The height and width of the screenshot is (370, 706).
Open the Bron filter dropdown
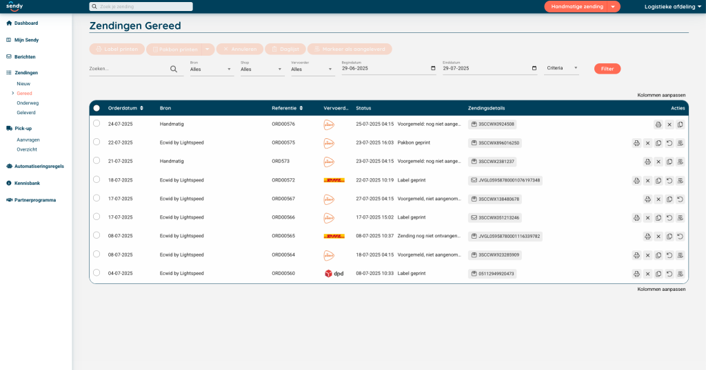click(211, 69)
